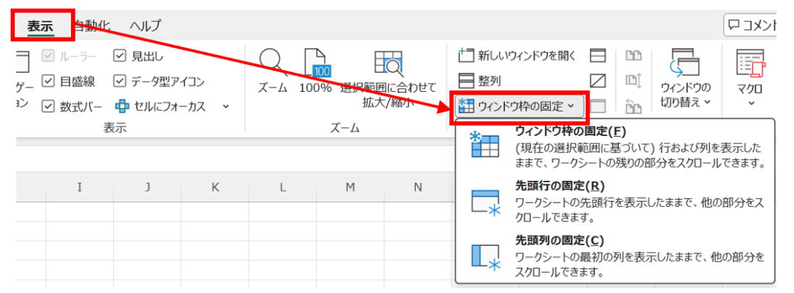This screenshot has height=293, width=794.
Task: Toggle the 数式バー formula bar checkbox
Action: 49,106
